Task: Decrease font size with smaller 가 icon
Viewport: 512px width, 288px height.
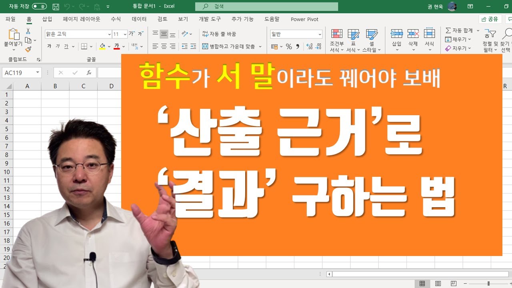Action: coord(140,34)
